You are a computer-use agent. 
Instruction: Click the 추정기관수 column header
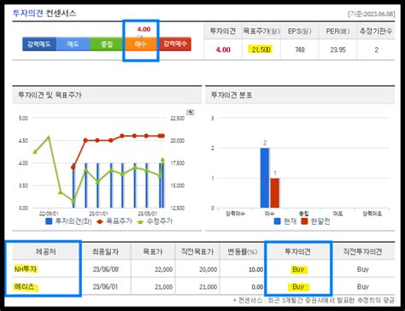coord(376,32)
